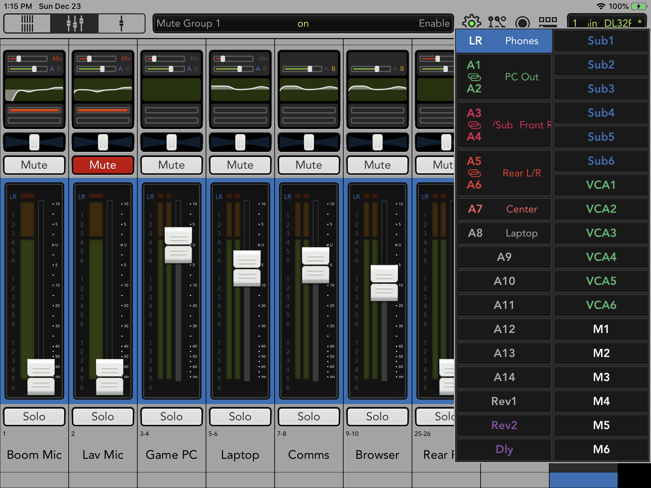Tap the Laptop channel fader

pos(247,268)
